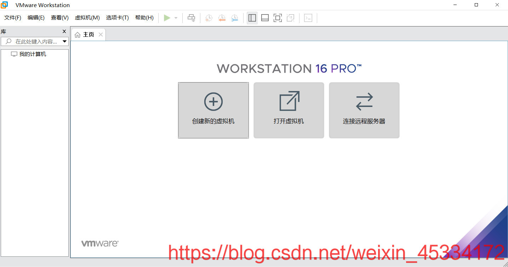Click the revert to snapshot icon
This screenshot has height=267, width=508.
coord(222,18)
